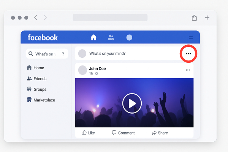The height and width of the screenshot is (152, 228).
Task: Click John Doe's avatar on the post
Action: pyautogui.click(x=82, y=70)
